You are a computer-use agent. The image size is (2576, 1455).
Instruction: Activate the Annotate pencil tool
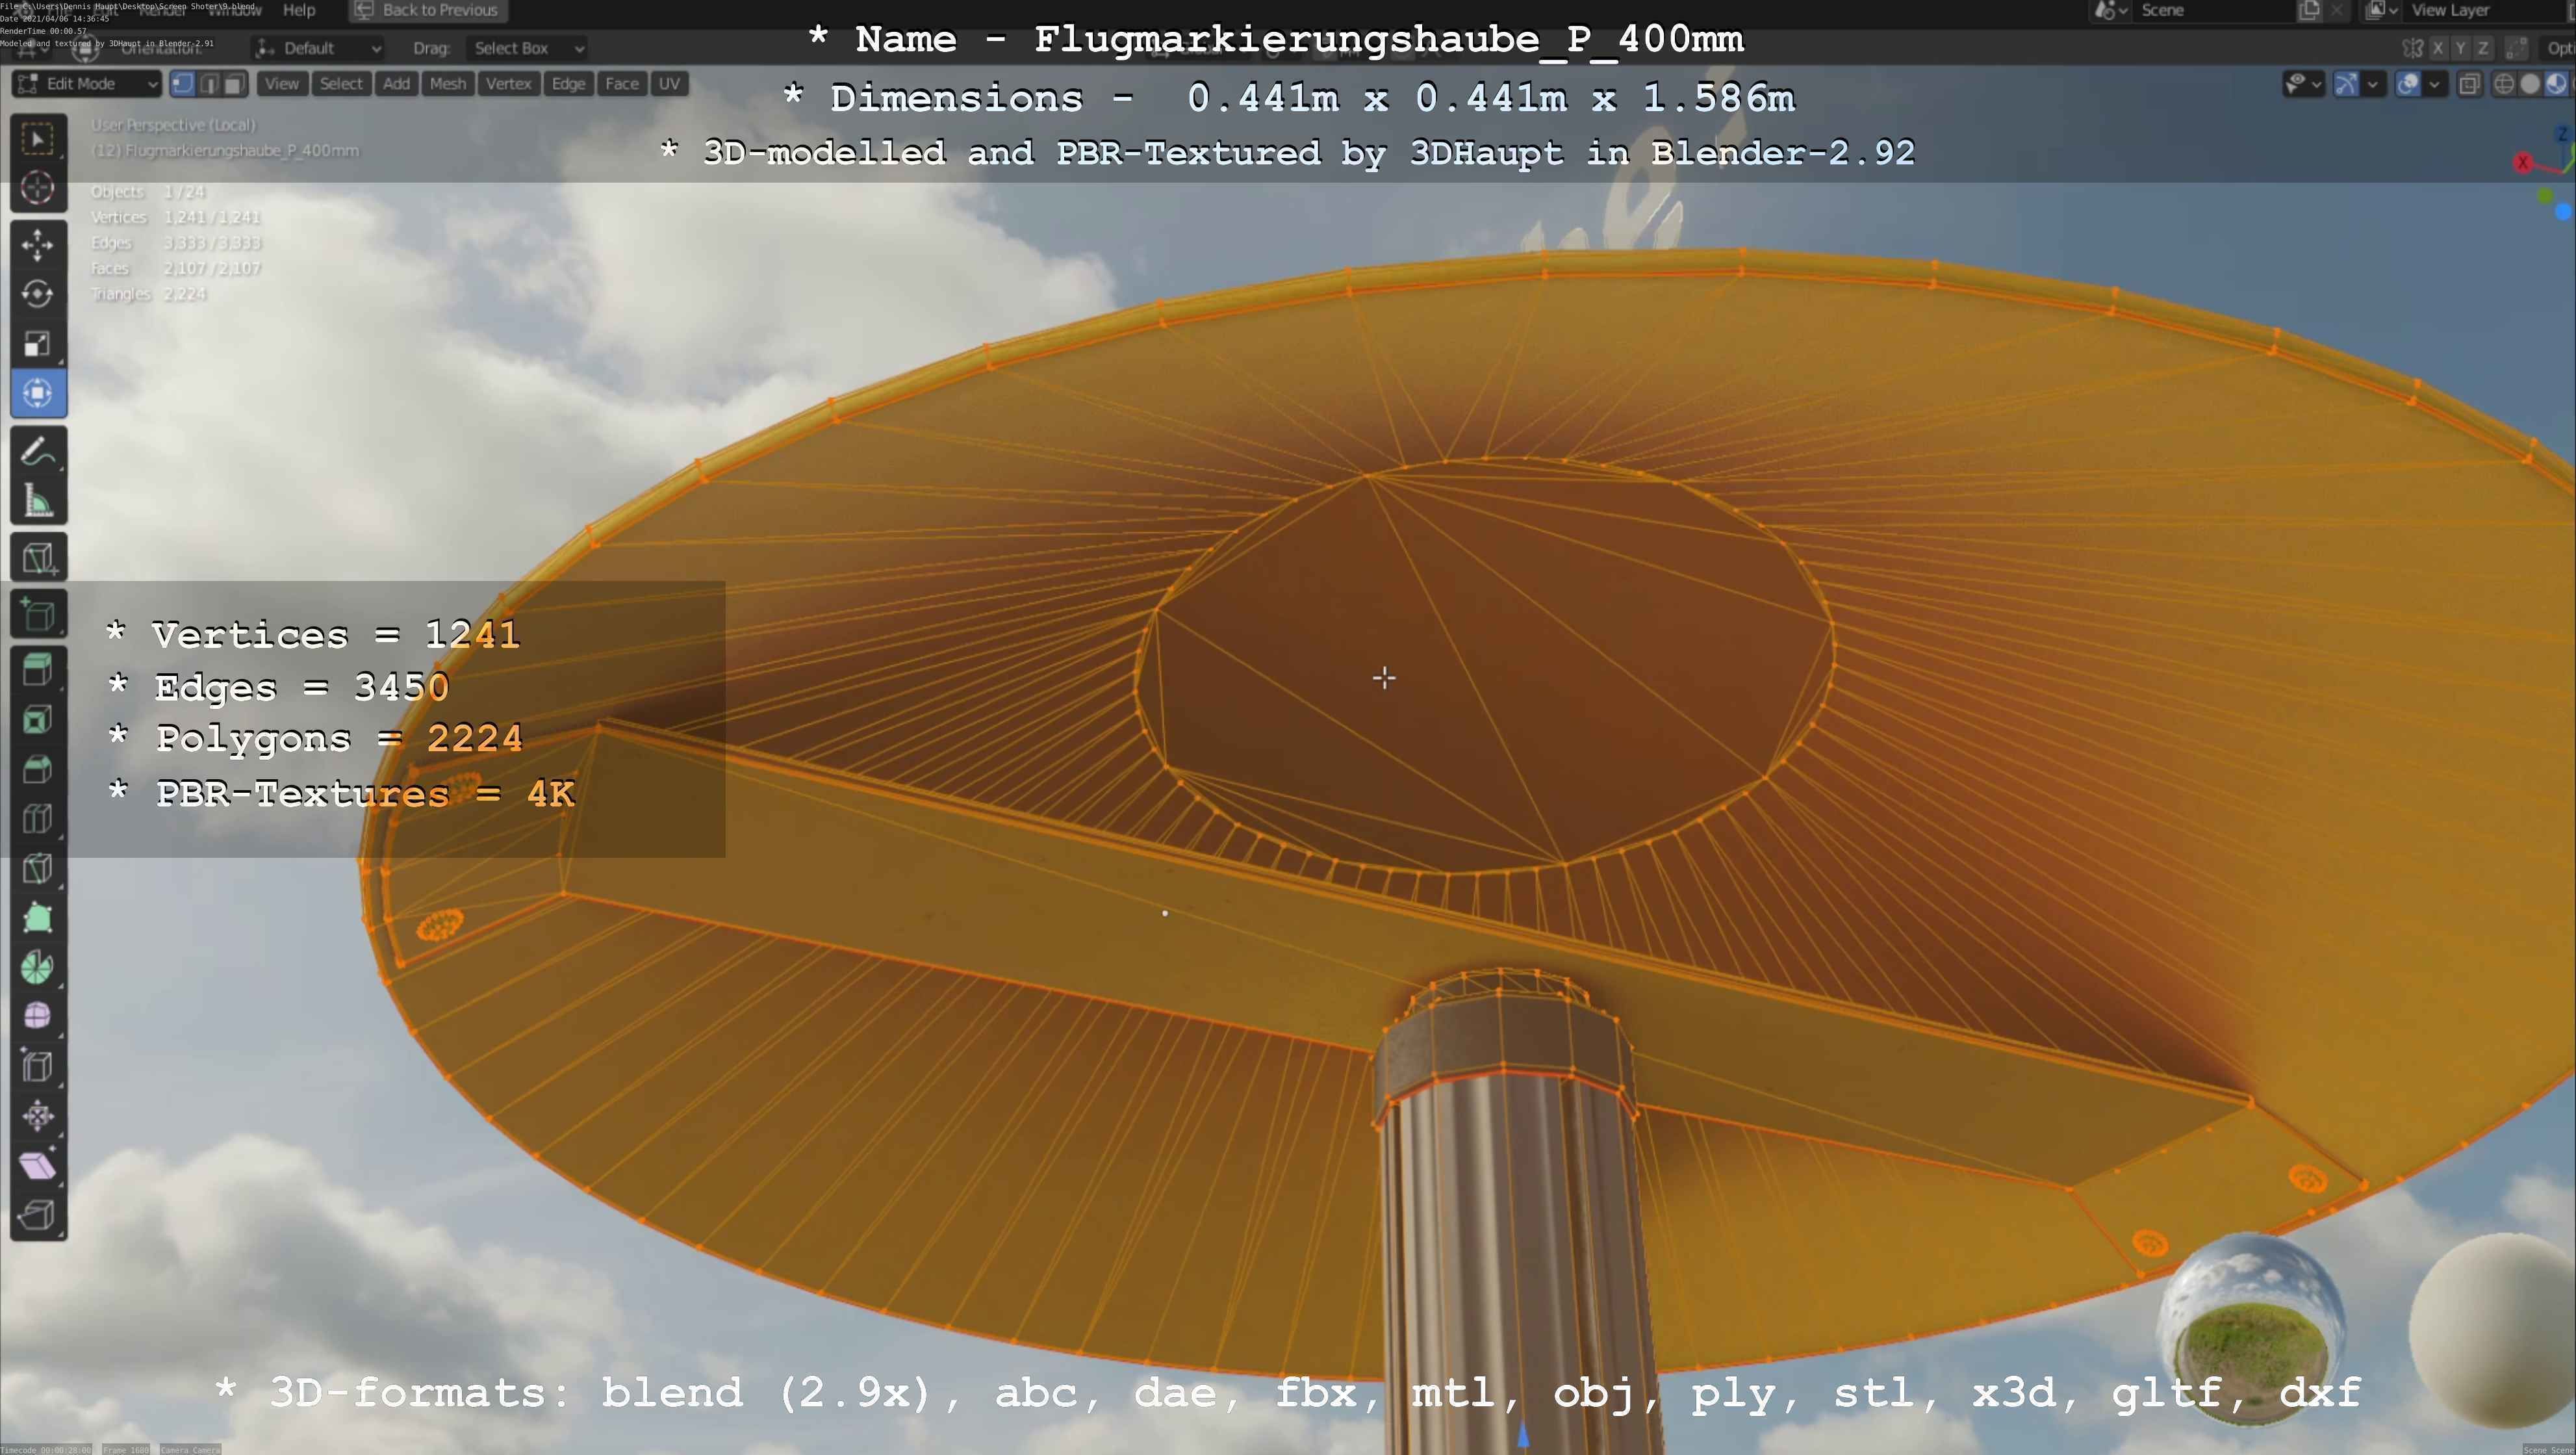38,451
